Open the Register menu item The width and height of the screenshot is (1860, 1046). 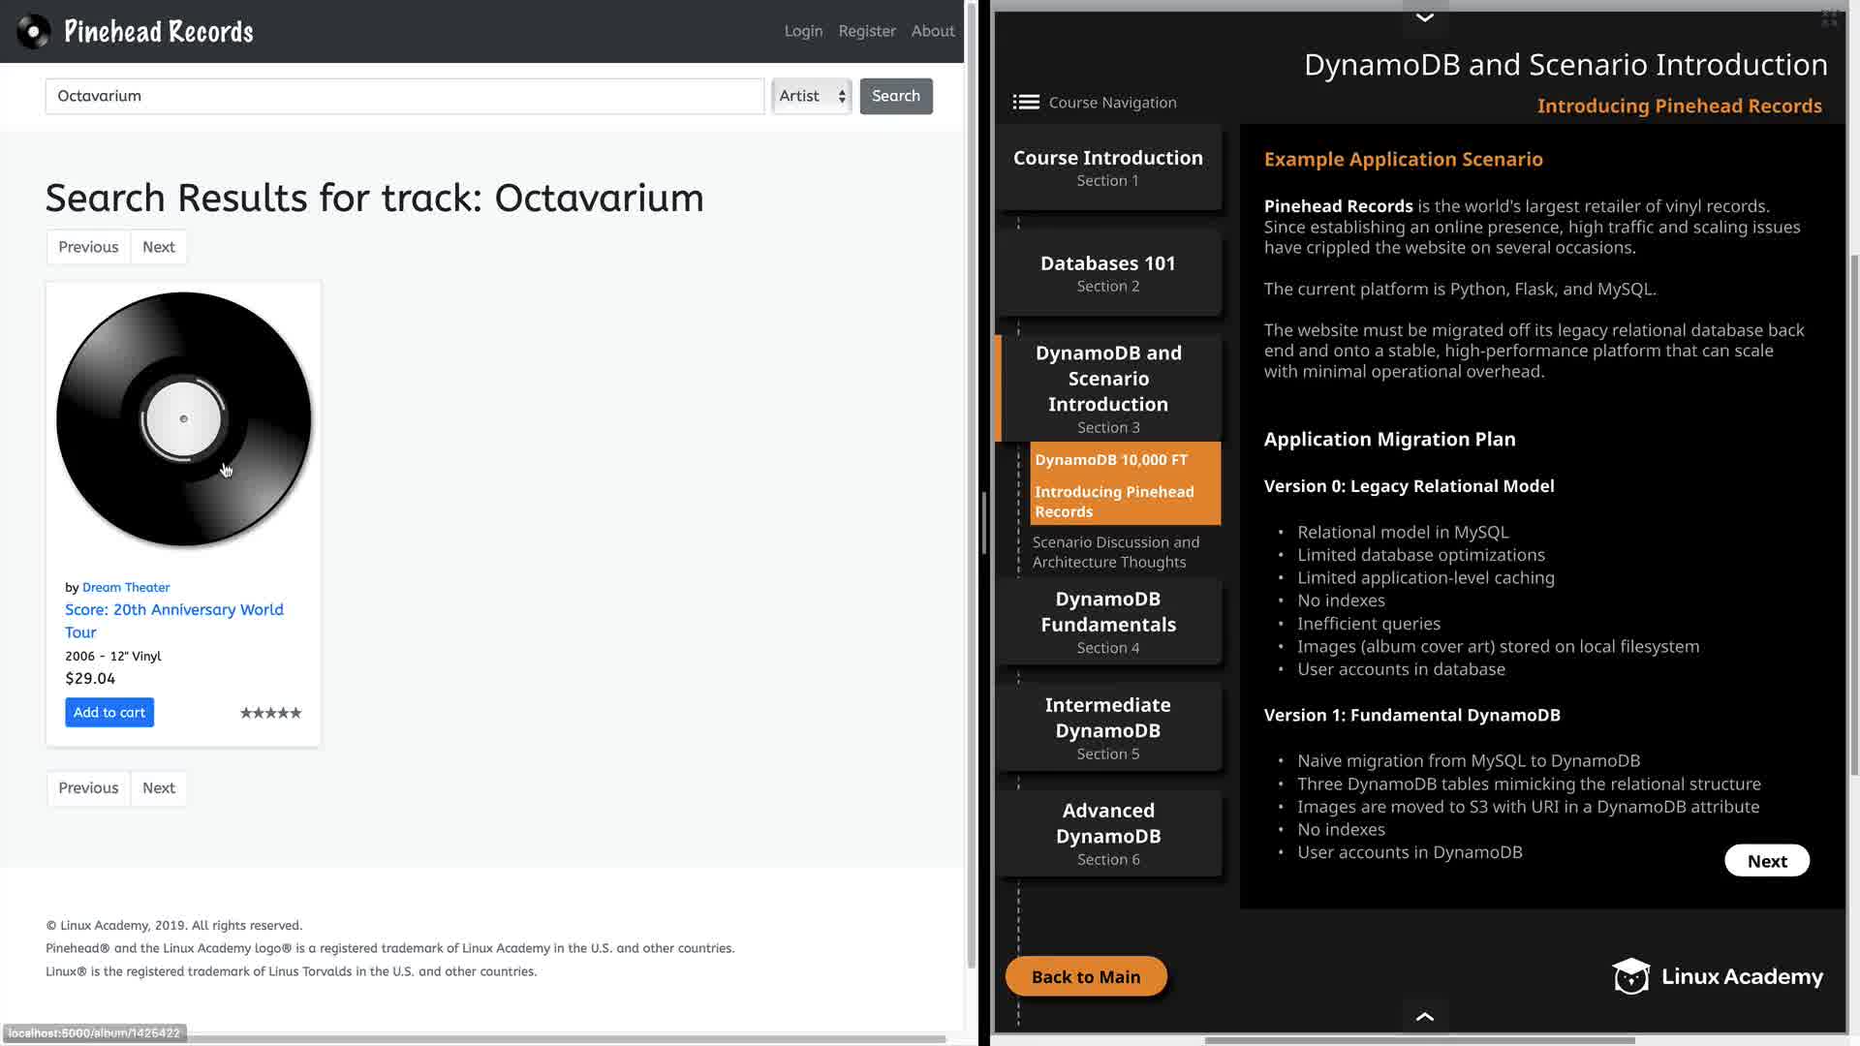coord(867,31)
